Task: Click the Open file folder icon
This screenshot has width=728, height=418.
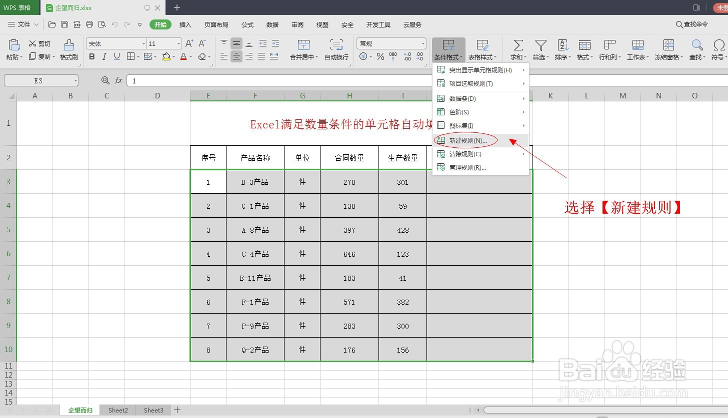Action: point(52,24)
